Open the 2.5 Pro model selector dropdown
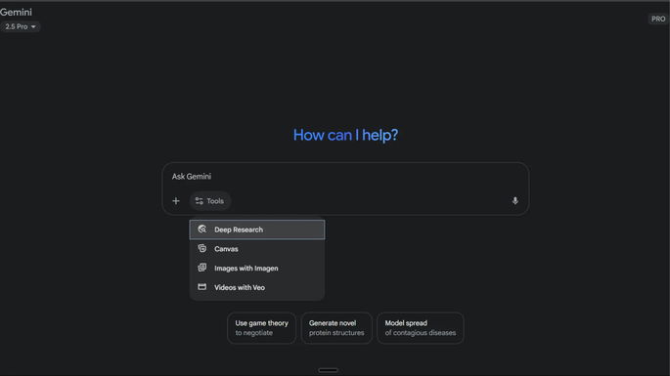This screenshot has width=670, height=376. point(20,26)
